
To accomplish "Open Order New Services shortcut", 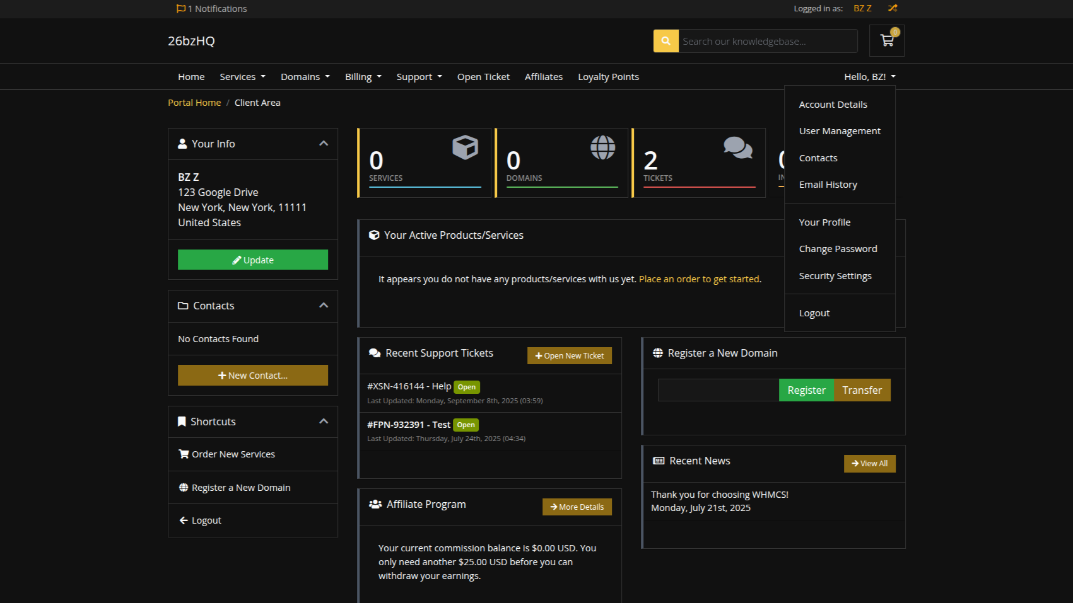I will [233, 454].
